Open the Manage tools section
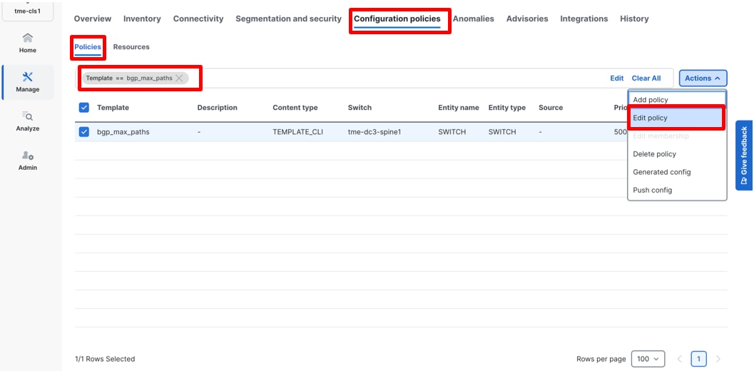The width and height of the screenshot is (754, 371). (27, 82)
